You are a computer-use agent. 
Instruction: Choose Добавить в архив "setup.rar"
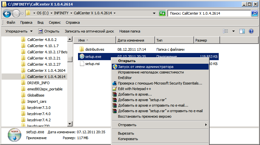(160, 100)
